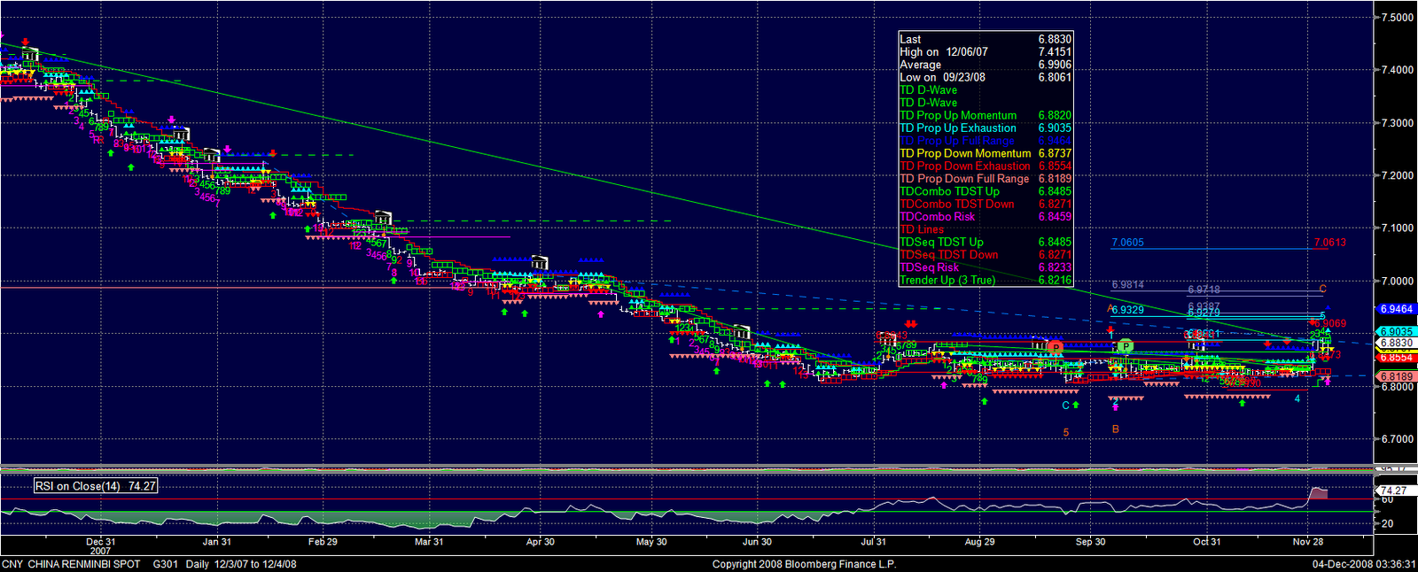Click TD Lines legend entry
Screen dimensions: 1418x572
coord(922,229)
